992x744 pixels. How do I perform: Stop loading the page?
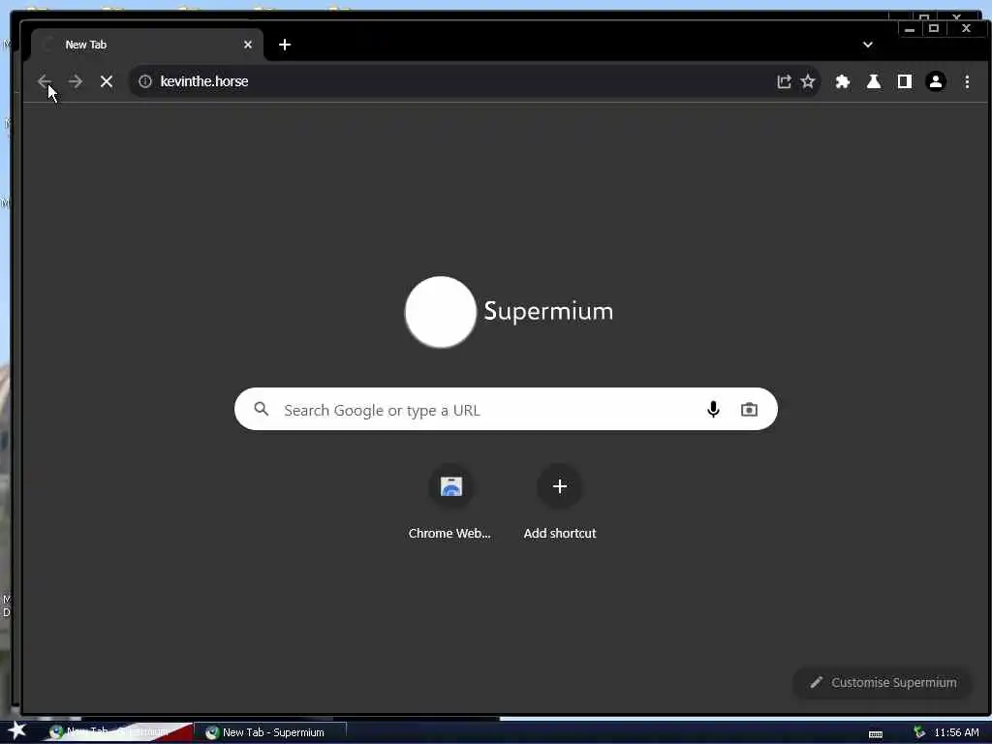[107, 81]
